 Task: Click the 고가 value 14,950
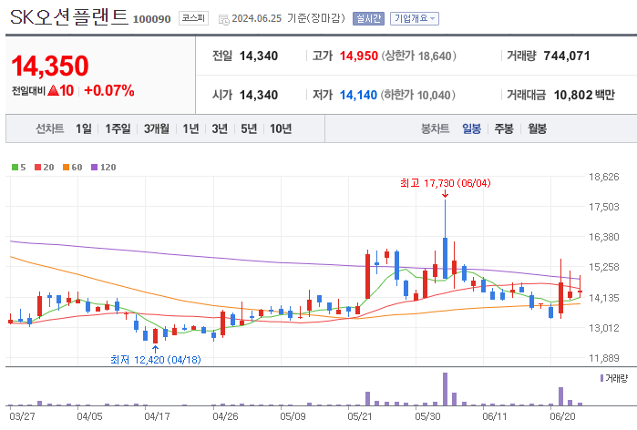pyautogui.click(x=359, y=56)
